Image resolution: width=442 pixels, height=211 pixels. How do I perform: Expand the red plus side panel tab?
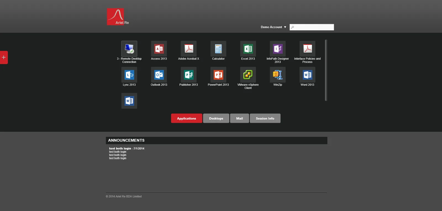pyautogui.click(x=4, y=58)
